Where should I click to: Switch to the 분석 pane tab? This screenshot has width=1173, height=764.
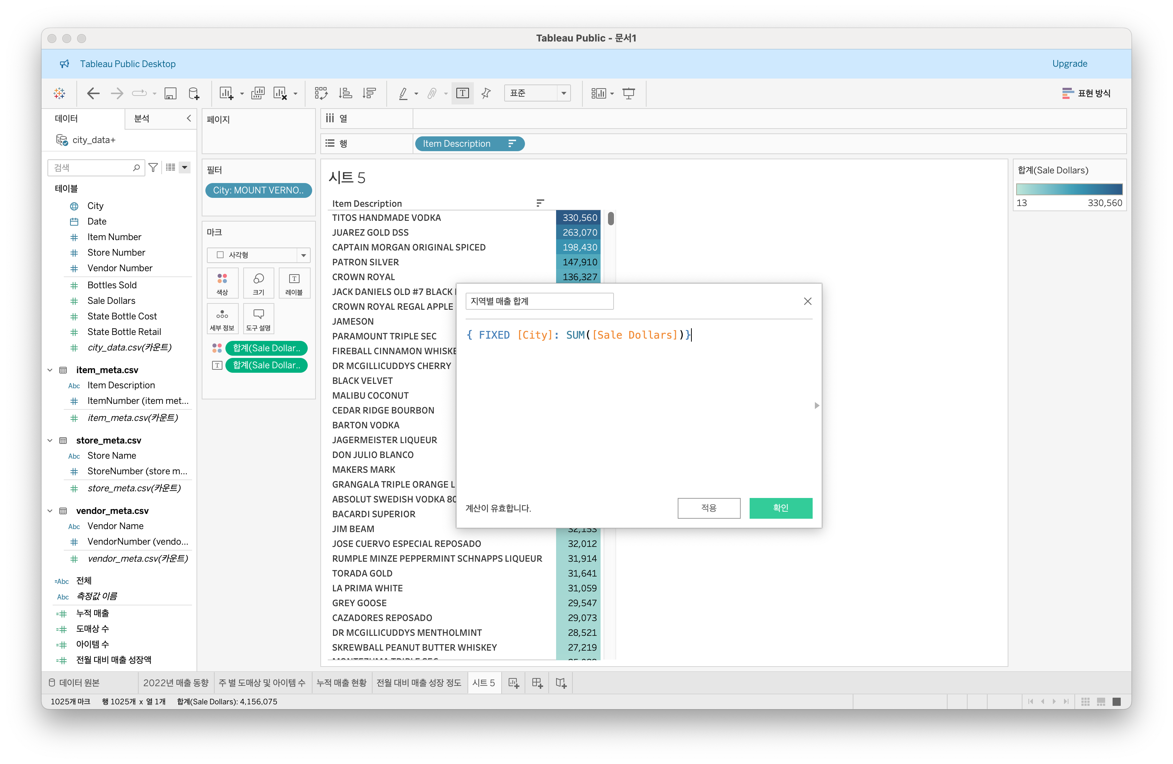pyautogui.click(x=142, y=118)
